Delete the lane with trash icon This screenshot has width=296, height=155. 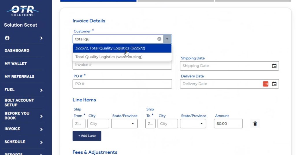pyautogui.click(x=255, y=124)
